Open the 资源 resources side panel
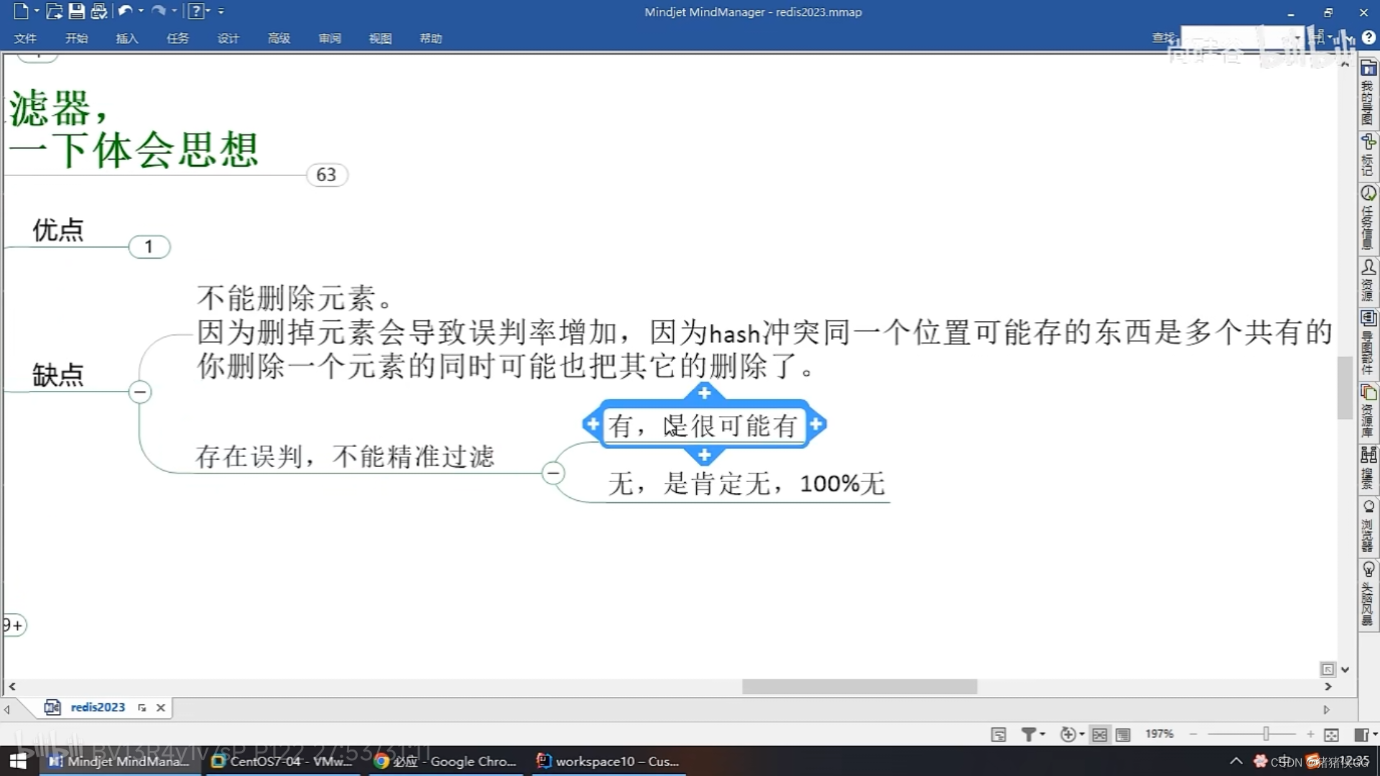The image size is (1380, 776). (x=1368, y=280)
